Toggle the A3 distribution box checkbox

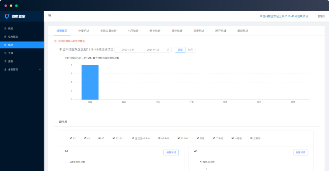tap(71, 138)
